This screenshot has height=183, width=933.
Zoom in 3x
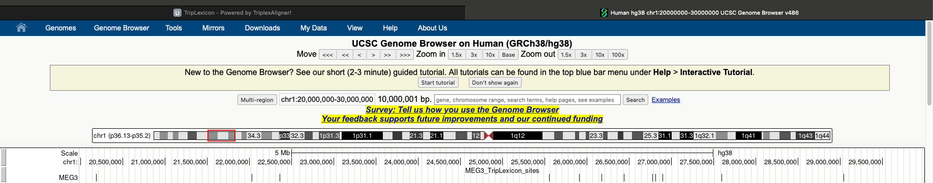point(474,55)
